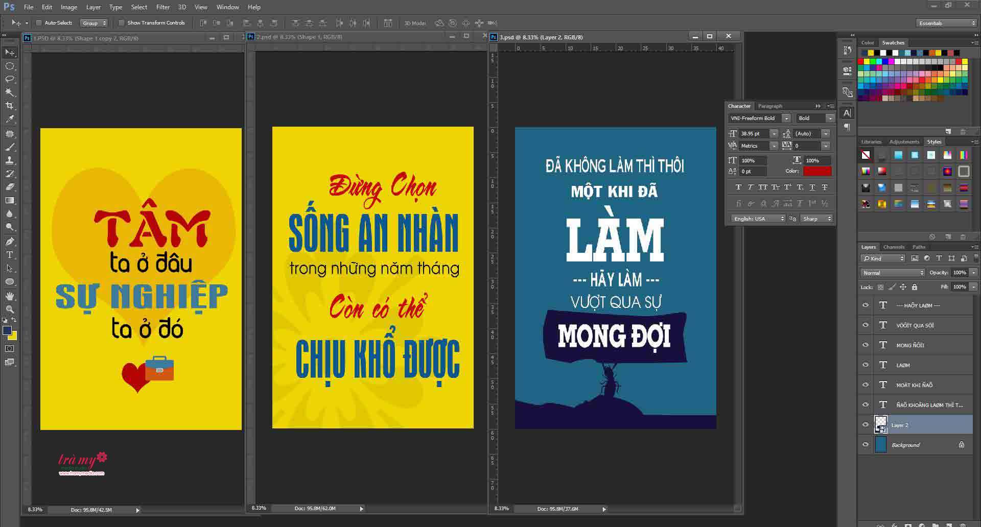
Task: Select the Elliptical Marquee tool
Action: tap(10, 66)
